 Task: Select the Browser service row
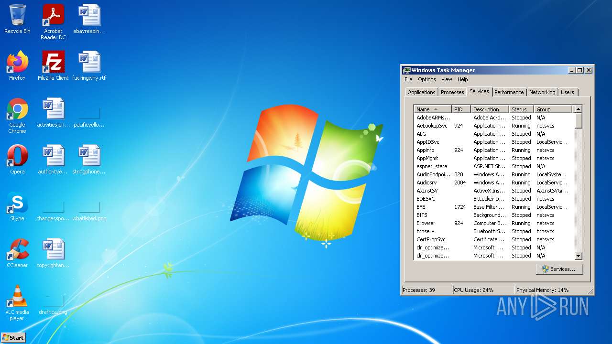coord(494,223)
